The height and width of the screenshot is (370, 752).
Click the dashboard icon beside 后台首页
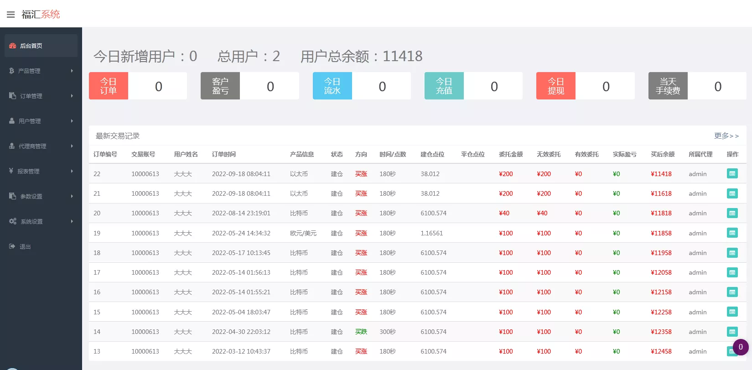click(13, 46)
